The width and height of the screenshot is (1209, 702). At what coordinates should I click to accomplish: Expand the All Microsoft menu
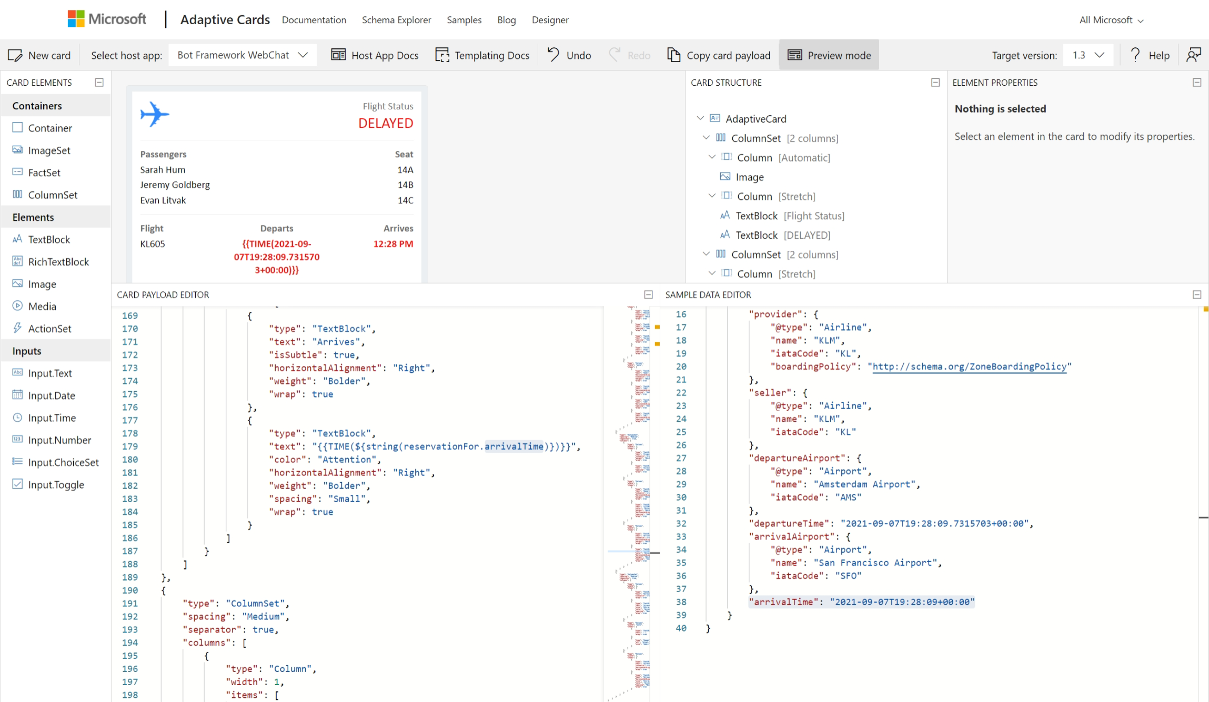point(1111,20)
